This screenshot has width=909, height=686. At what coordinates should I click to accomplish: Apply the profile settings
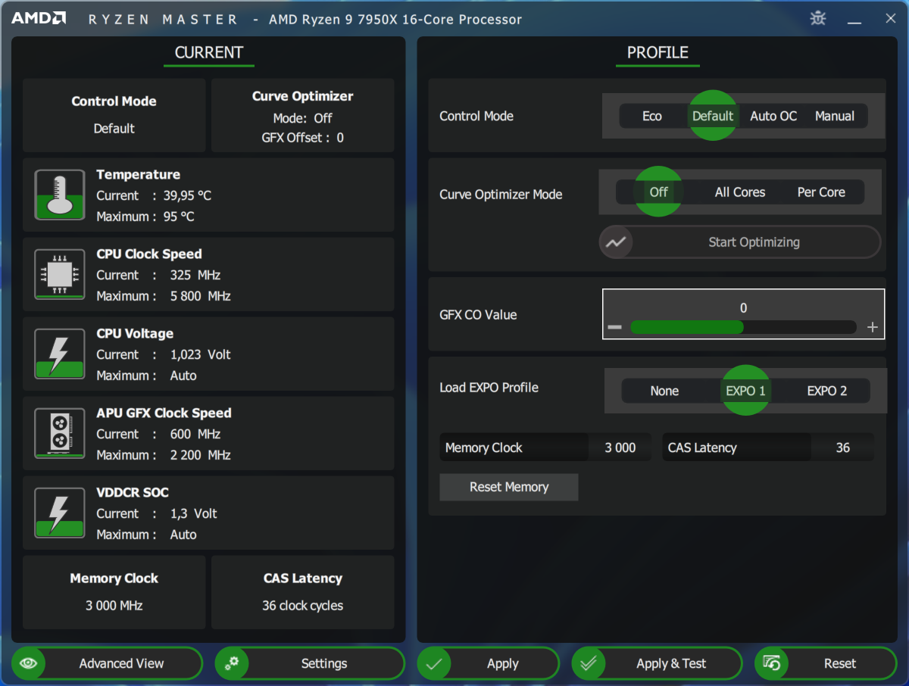488,663
